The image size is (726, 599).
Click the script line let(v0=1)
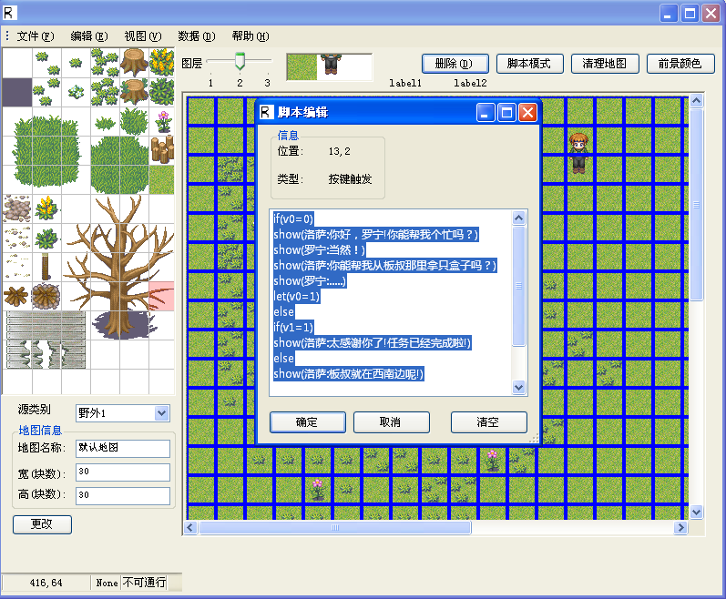click(x=296, y=297)
